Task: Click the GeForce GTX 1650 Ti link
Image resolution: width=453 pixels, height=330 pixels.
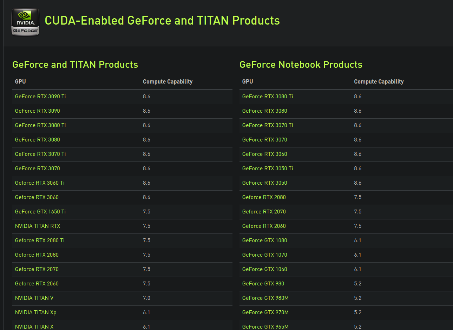Action: tap(40, 212)
